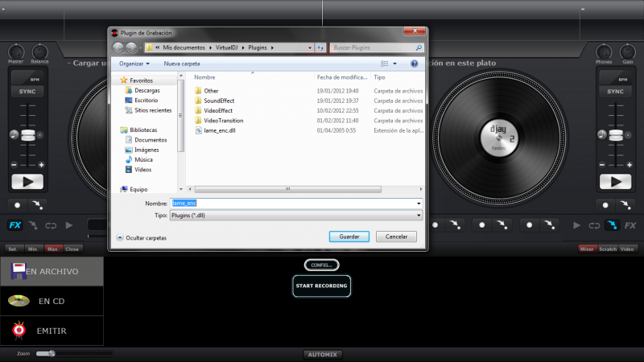Click the right pitch plus button
The height and width of the screenshot is (362, 644).
(630, 165)
